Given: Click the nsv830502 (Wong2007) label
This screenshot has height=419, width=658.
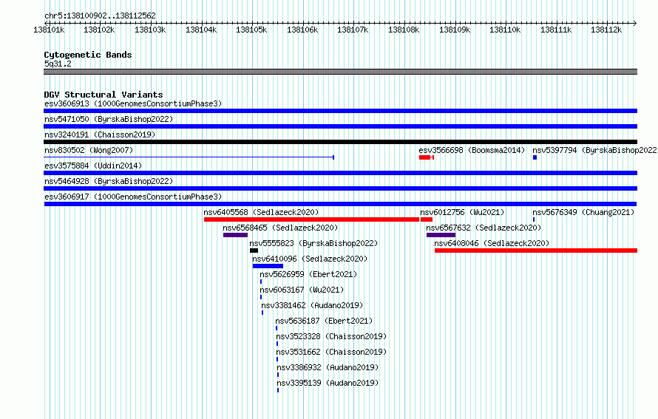Looking at the screenshot, I should tap(89, 150).
